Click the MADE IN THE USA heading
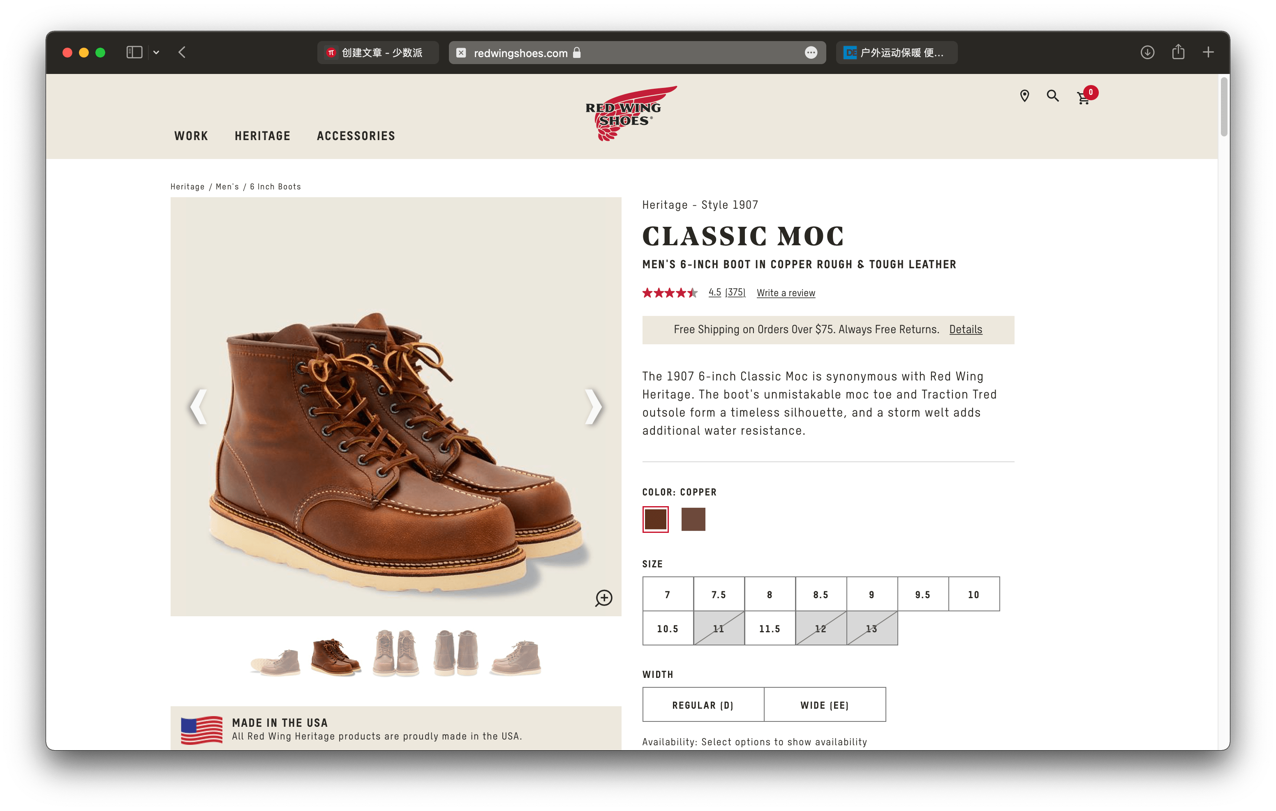The image size is (1276, 811). tap(280, 723)
